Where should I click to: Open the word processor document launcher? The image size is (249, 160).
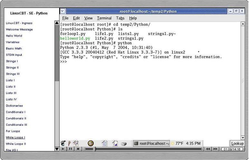click(105, 143)
